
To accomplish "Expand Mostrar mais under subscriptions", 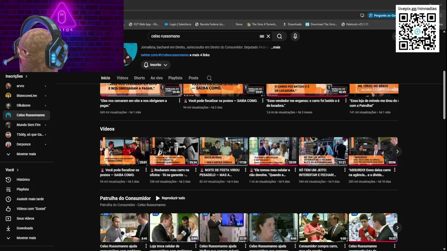I will pos(26,154).
